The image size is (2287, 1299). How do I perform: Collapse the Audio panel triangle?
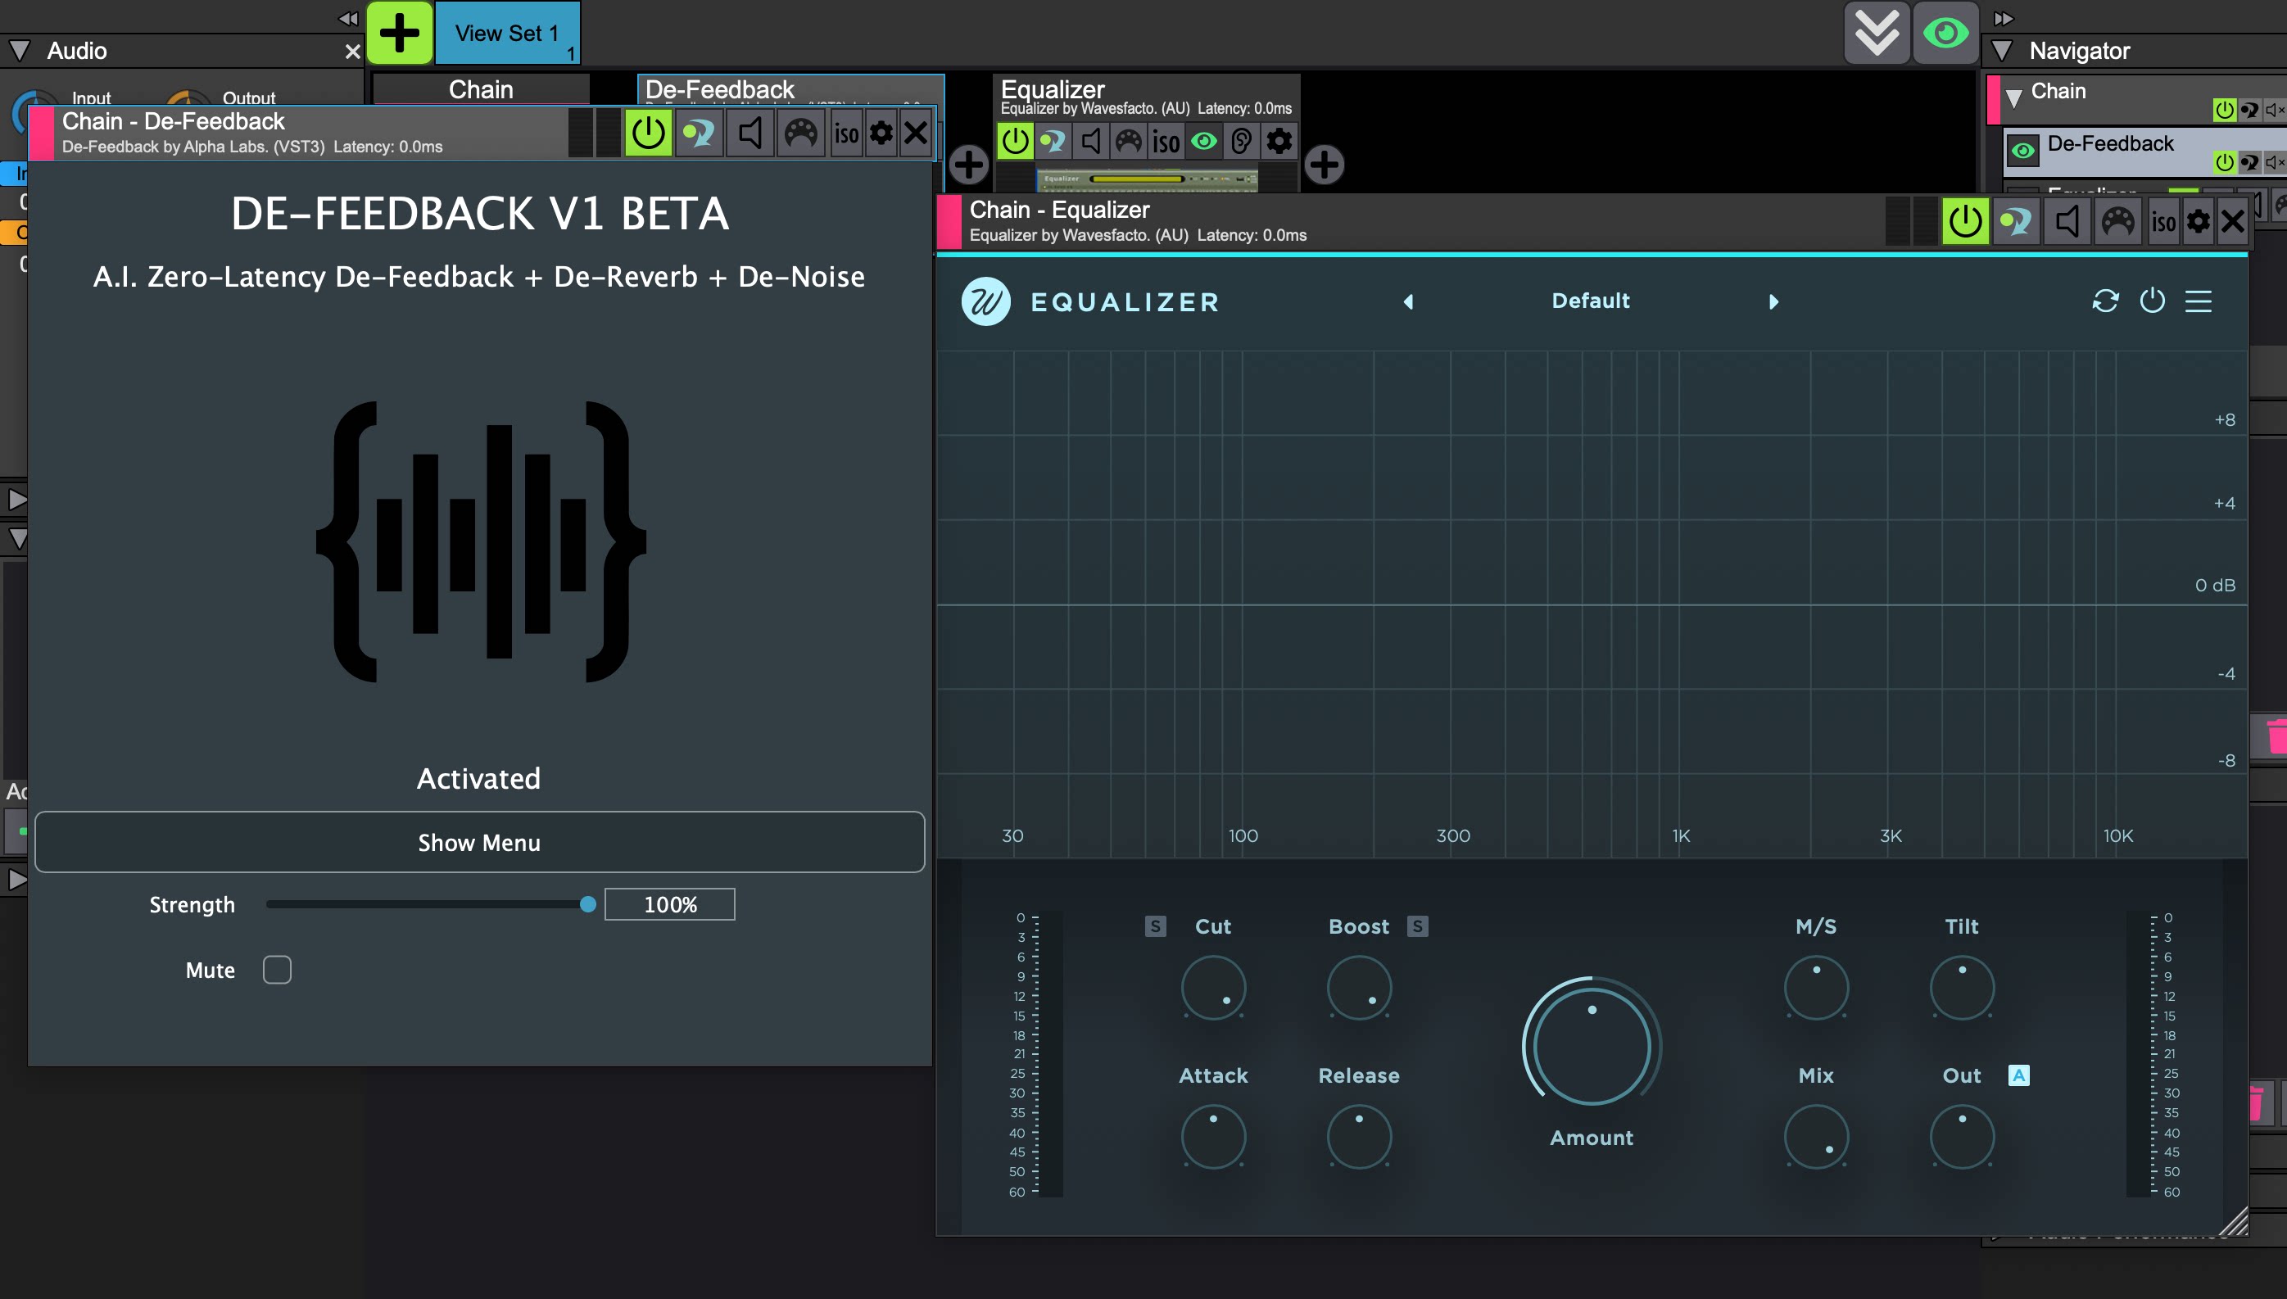click(x=18, y=51)
